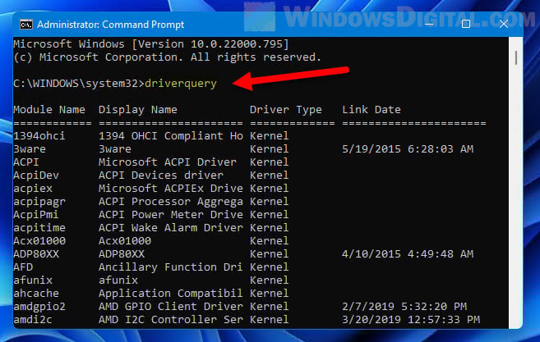Click the 'Module Name' column header
The height and width of the screenshot is (342, 540).
(x=49, y=110)
